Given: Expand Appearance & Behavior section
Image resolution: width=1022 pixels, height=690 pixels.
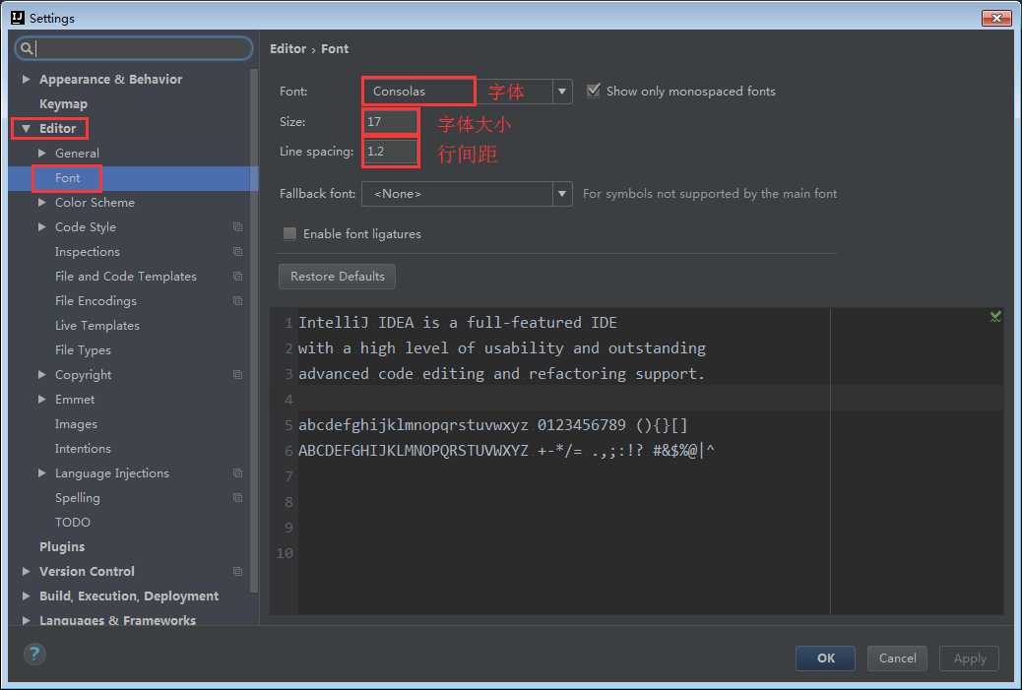Looking at the screenshot, I should (x=26, y=79).
